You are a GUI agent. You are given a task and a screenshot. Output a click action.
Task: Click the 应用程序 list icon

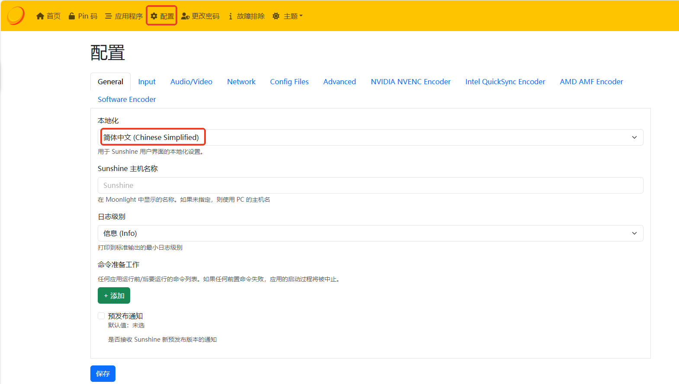[109, 16]
